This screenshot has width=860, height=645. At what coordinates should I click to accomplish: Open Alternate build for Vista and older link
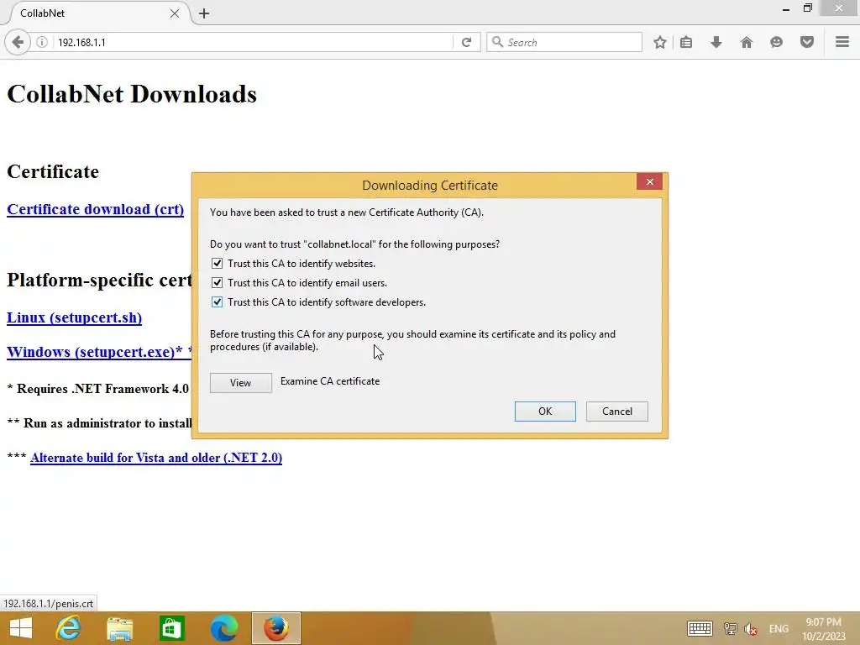[x=156, y=458]
